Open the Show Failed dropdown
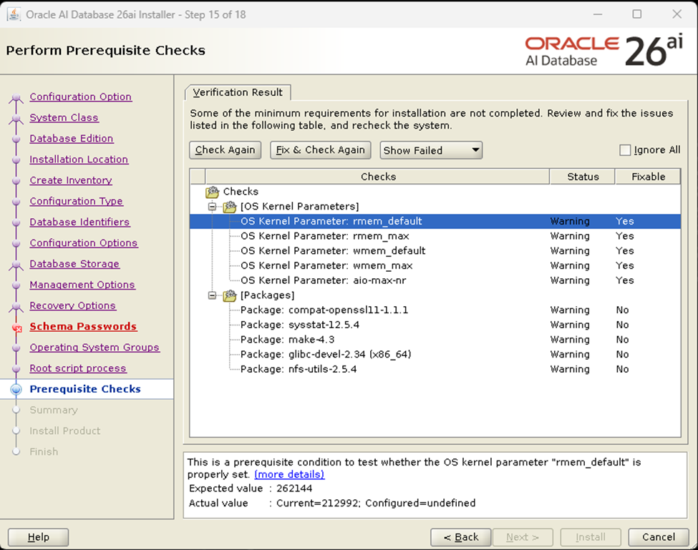This screenshot has height=550, width=698. [431, 150]
